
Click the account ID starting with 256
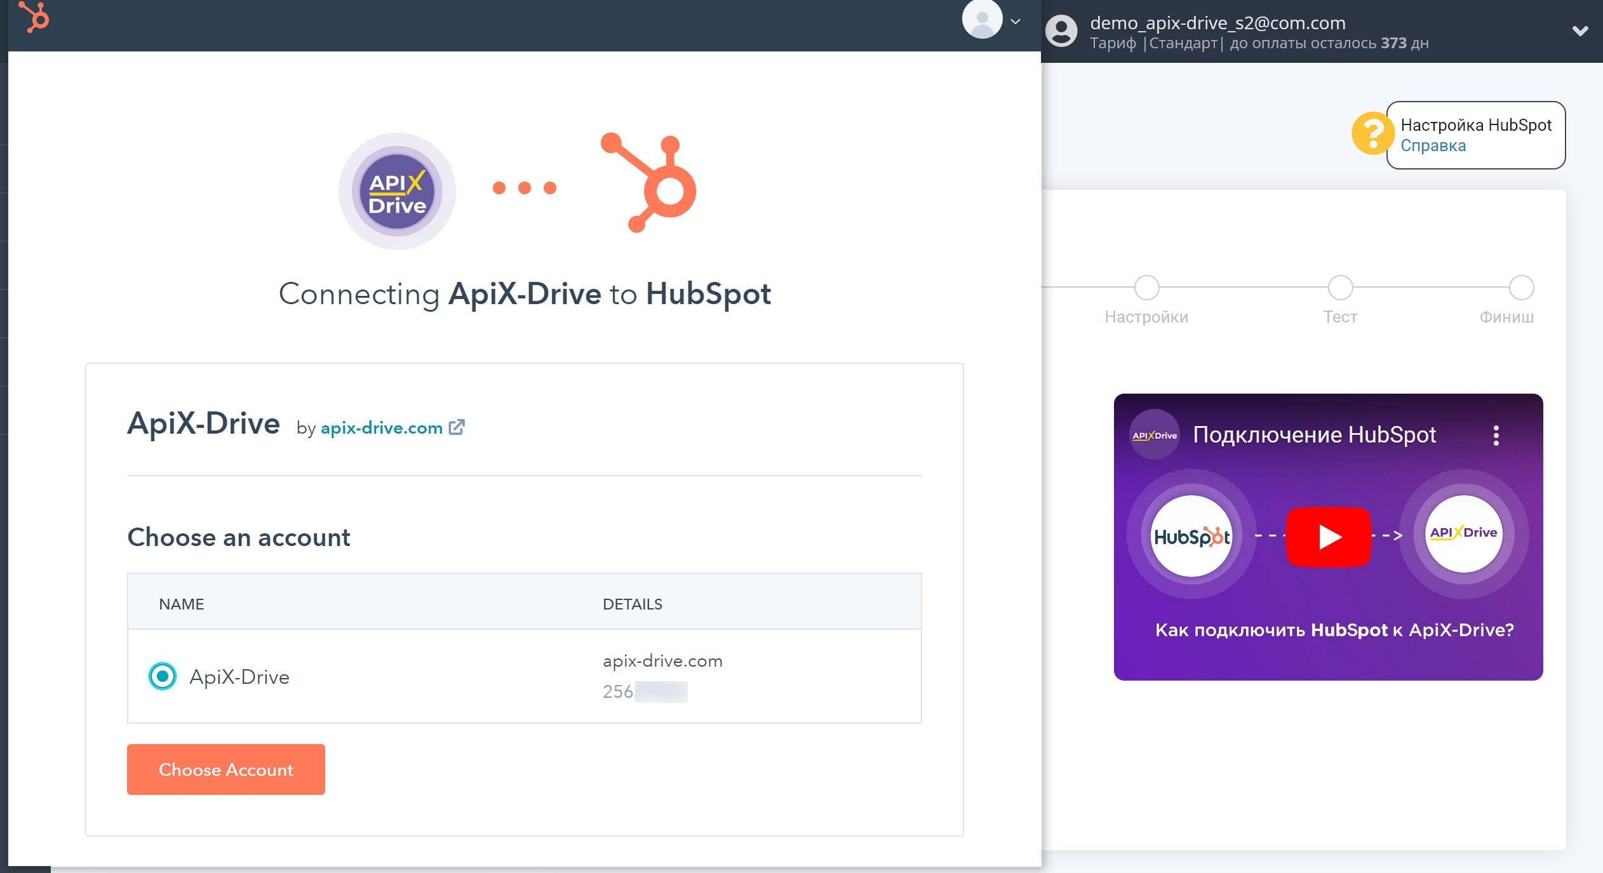pyautogui.click(x=645, y=691)
